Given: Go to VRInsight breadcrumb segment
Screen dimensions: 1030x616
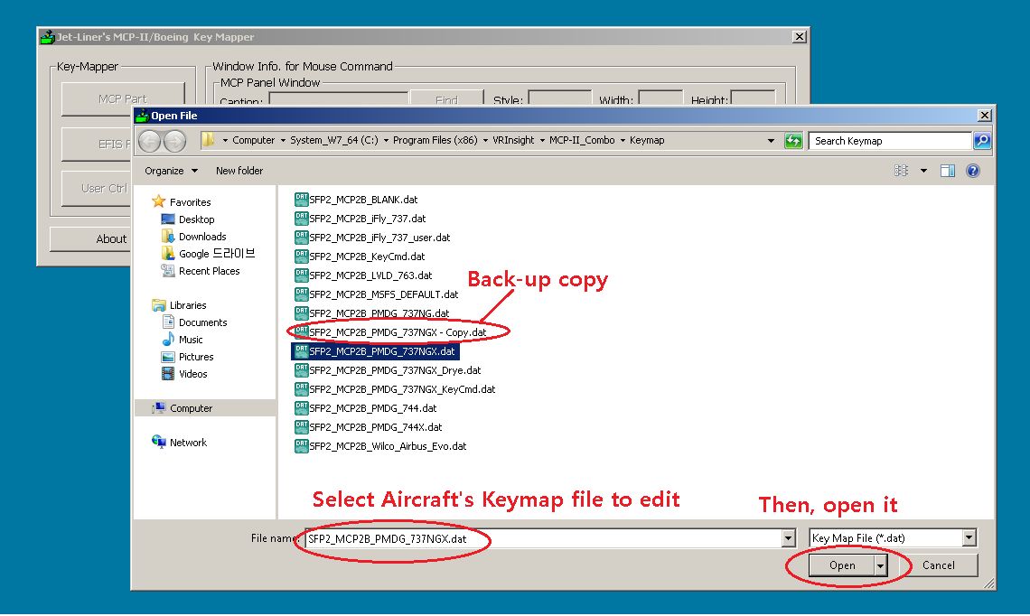Looking at the screenshot, I should 513,141.
